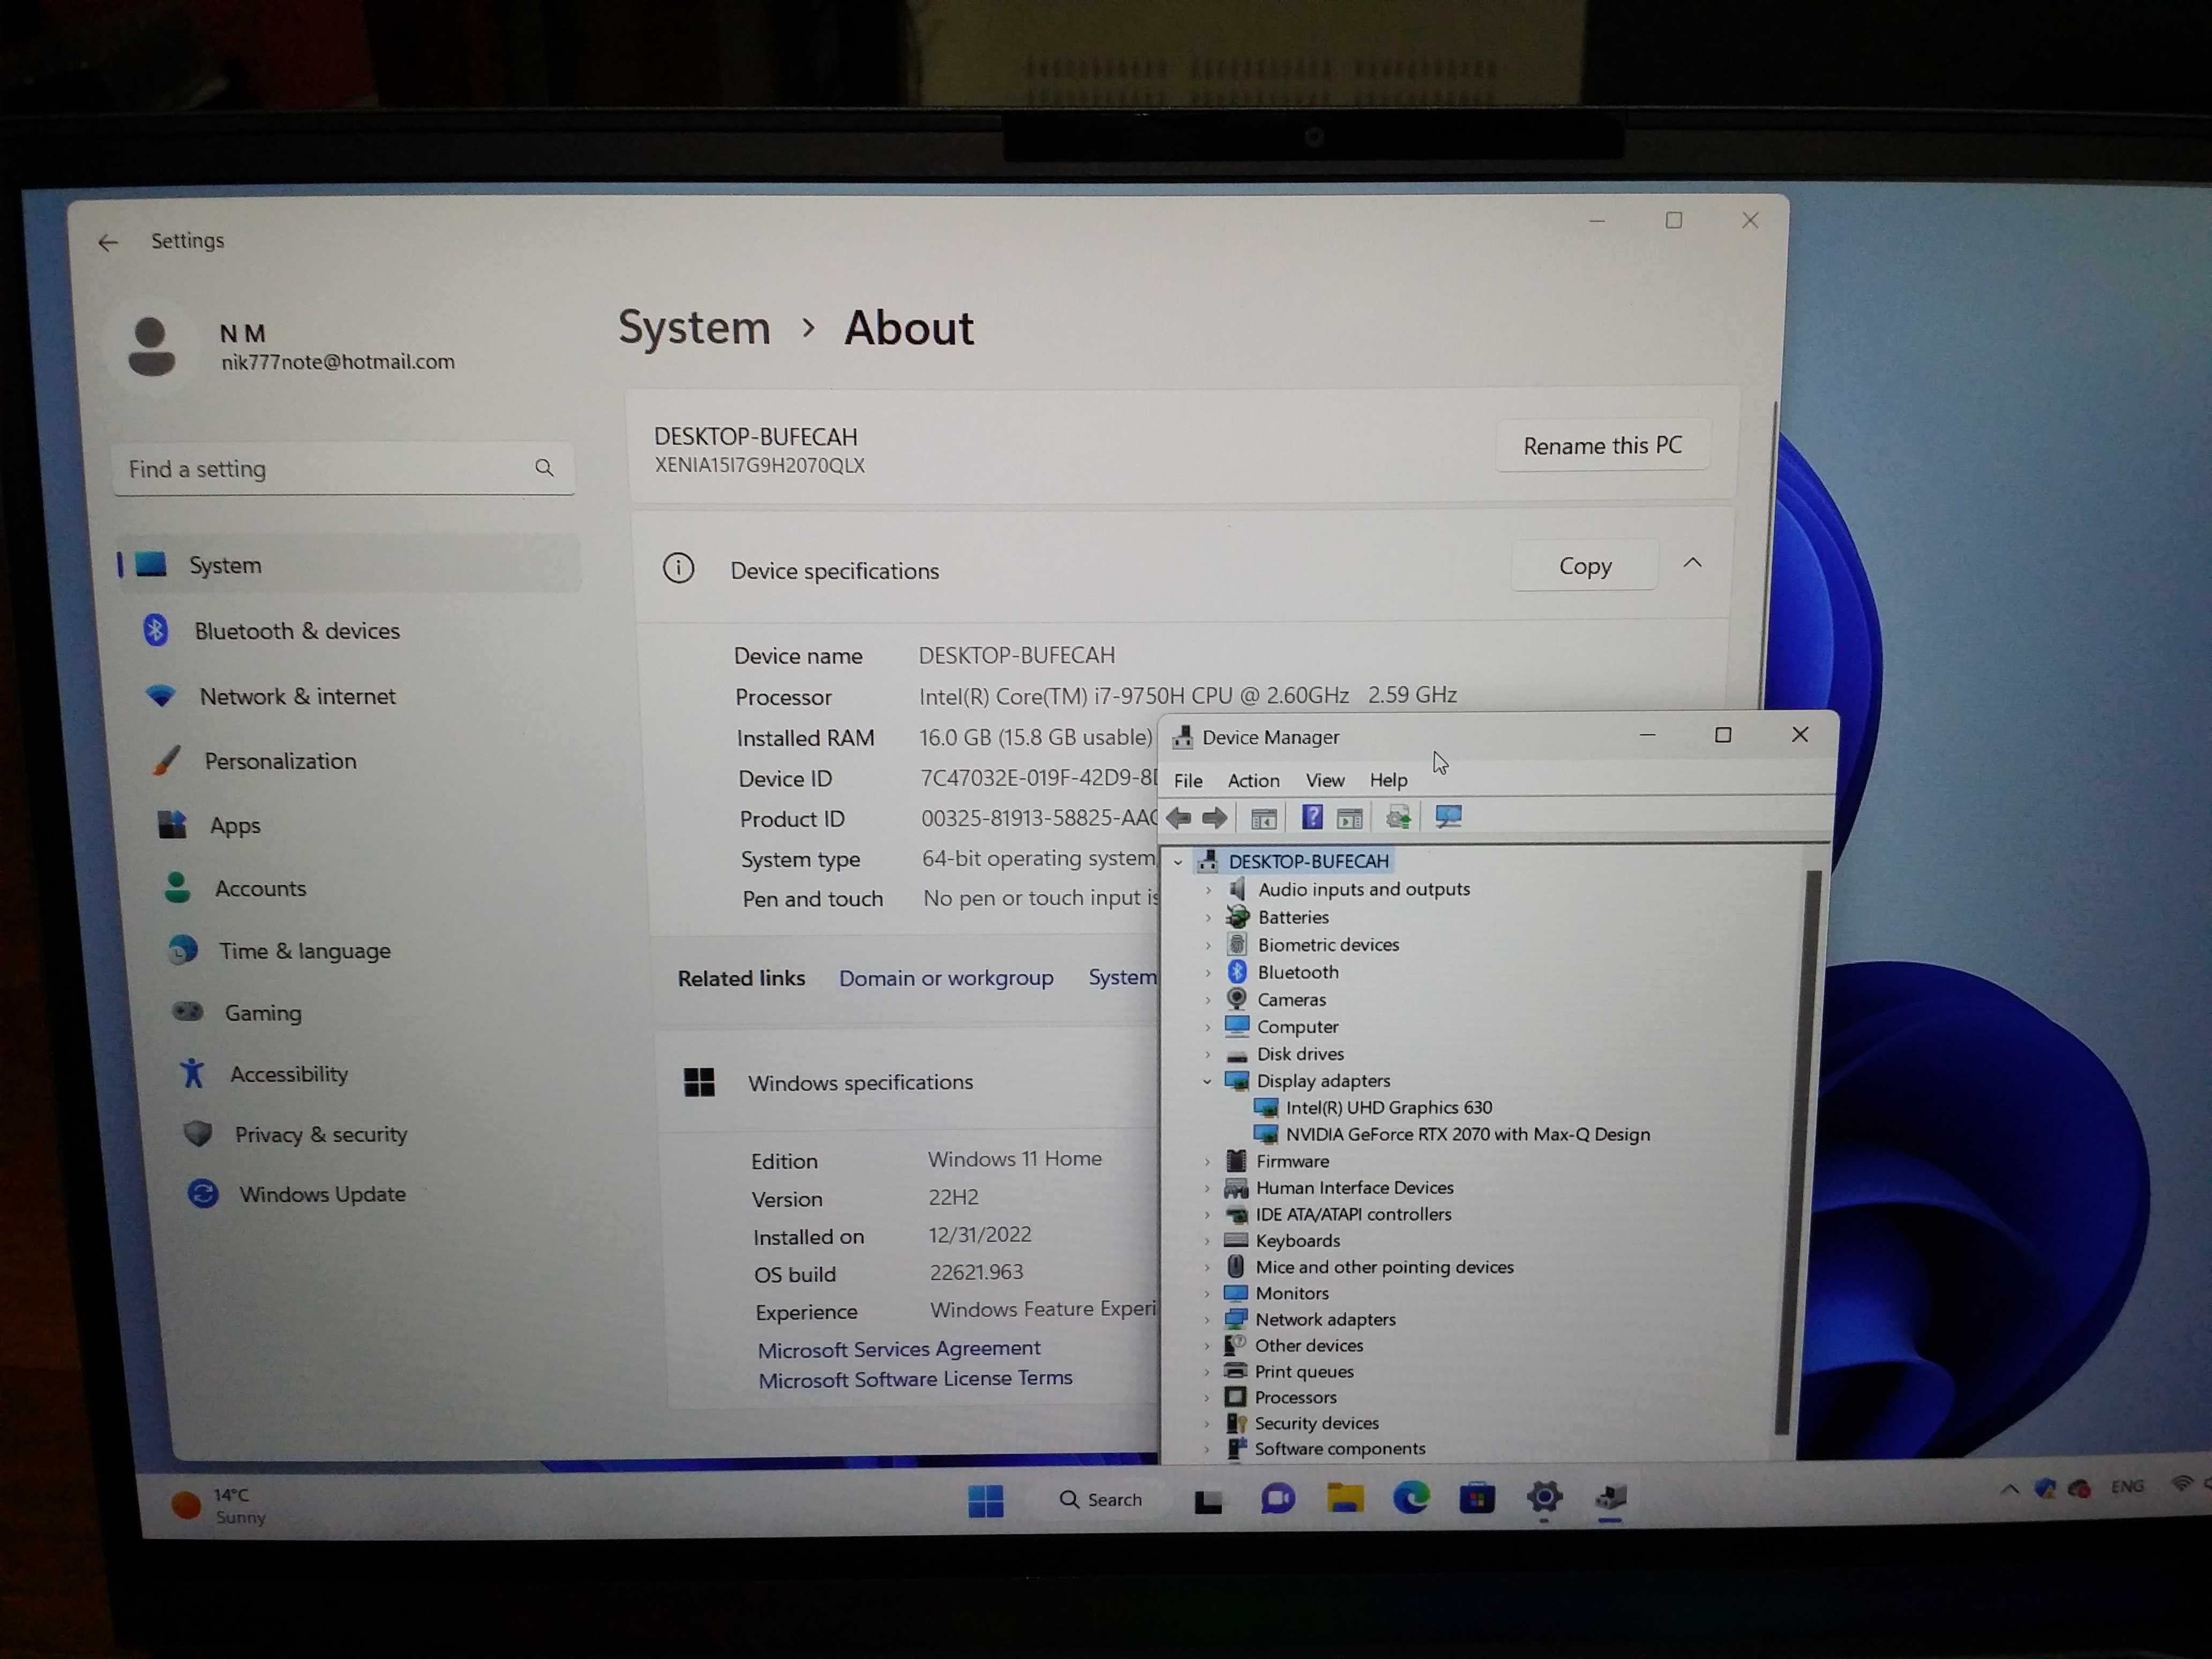Screen dimensions: 2212x1659
Task: Open the File menu in Device Manager
Action: tap(1188, 780)
